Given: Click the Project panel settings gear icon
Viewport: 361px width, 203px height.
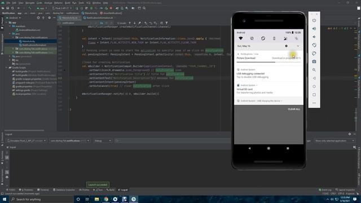Looking at the screenshot, I should pyautogui.click(x=49, y=17).
